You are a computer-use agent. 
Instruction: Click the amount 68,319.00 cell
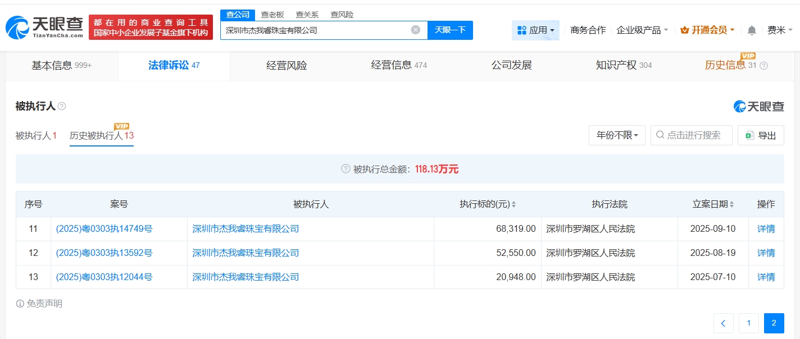488,229
